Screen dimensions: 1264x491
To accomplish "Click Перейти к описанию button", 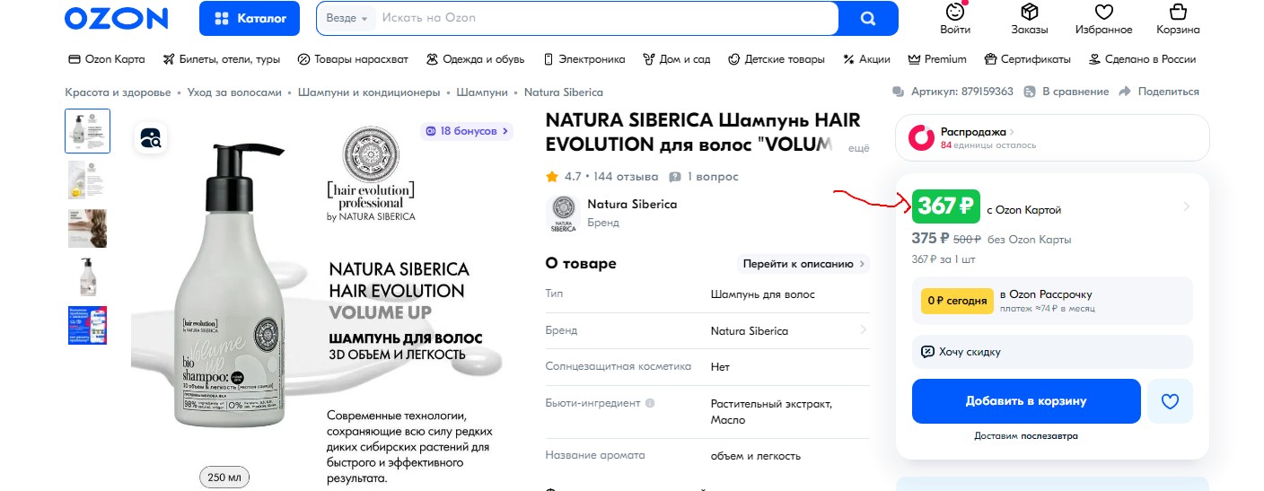I will [803, 264].
